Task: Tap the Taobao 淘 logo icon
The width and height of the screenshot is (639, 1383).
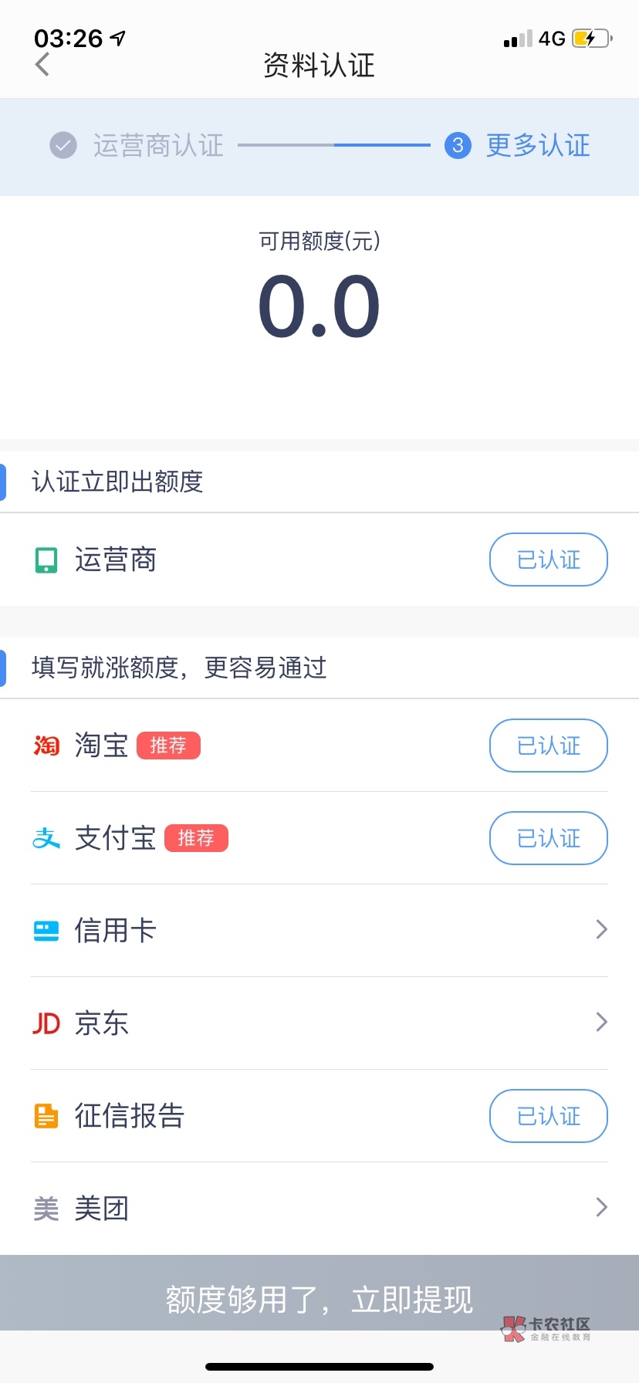Action: tap(46, 746)
